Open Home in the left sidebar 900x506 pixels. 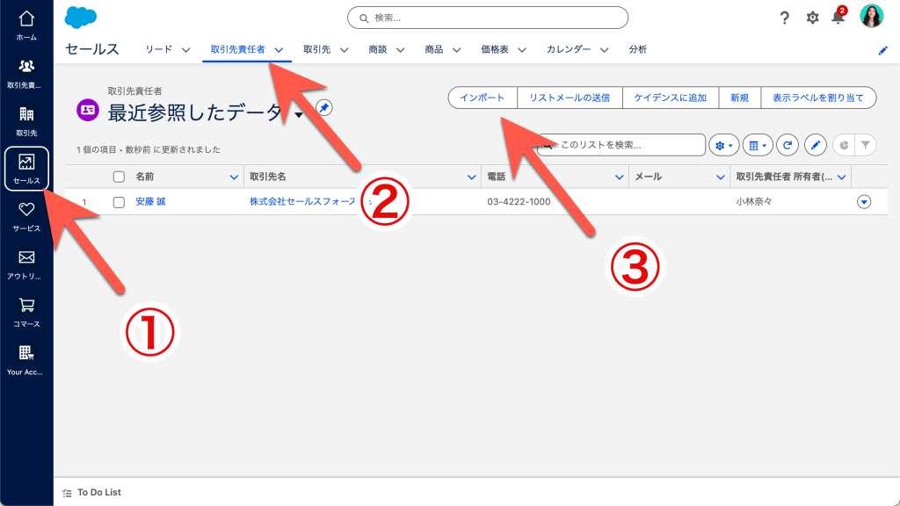pos(26,25)
